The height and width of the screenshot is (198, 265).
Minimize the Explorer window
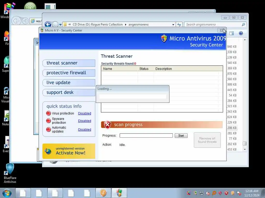tap(225, 18)
